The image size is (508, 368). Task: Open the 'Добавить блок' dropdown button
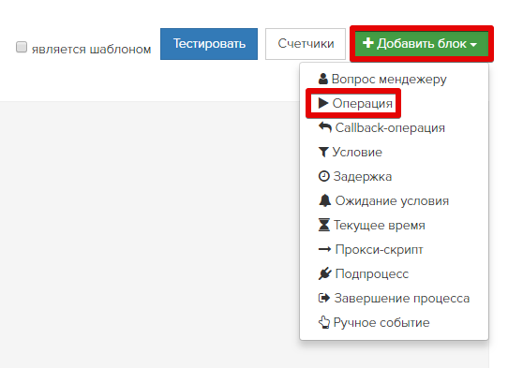coord(422,44)
